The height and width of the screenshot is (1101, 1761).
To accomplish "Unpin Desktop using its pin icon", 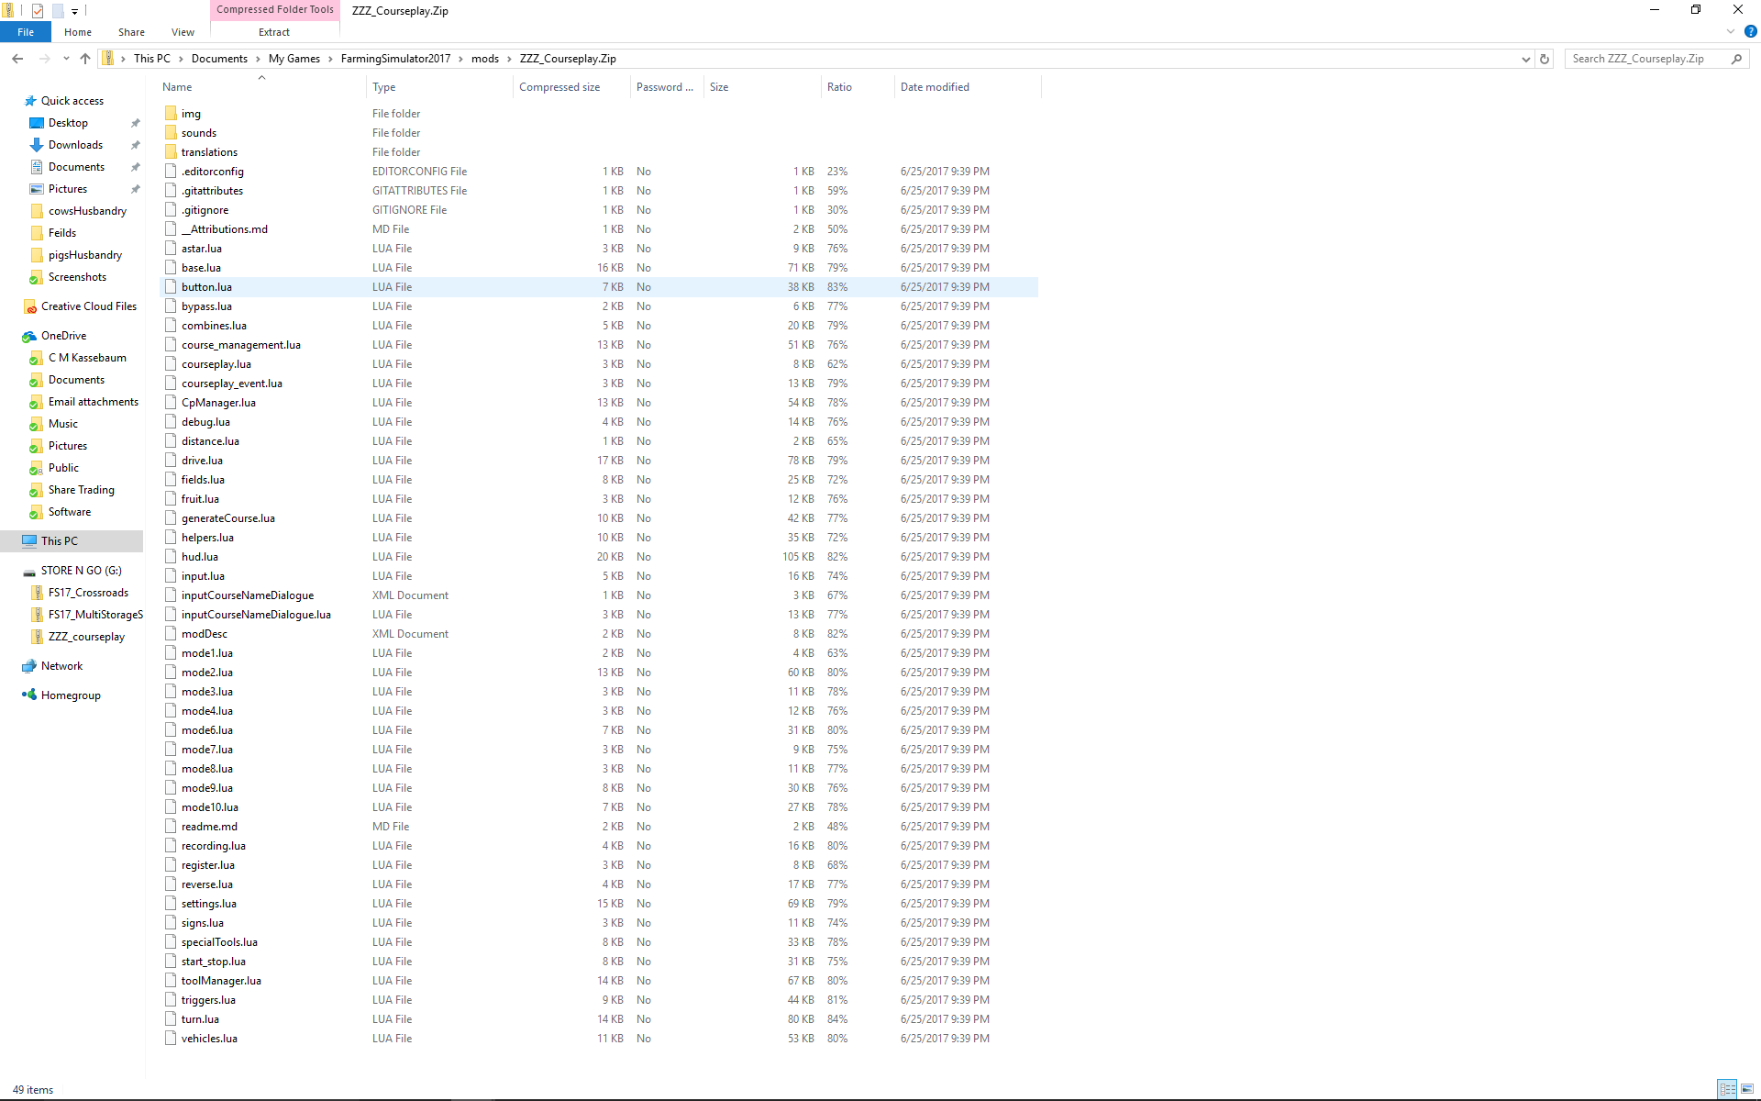I will click(x=135, y=122).
